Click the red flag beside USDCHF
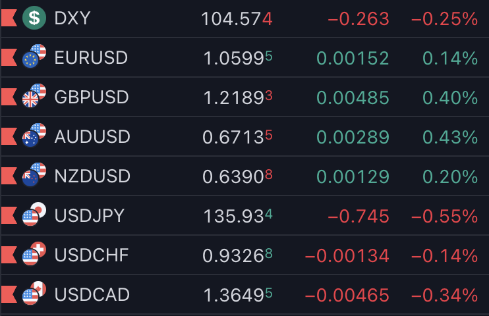The width and height of the screenshot is (489, 316). click(x=9, y=255)
